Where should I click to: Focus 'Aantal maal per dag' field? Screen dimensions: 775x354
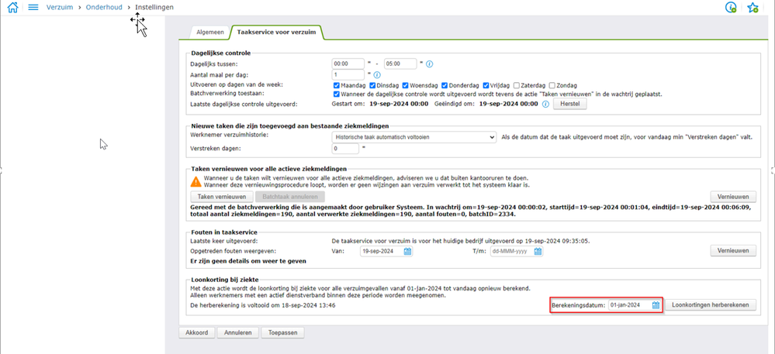(x=348, y=75)
